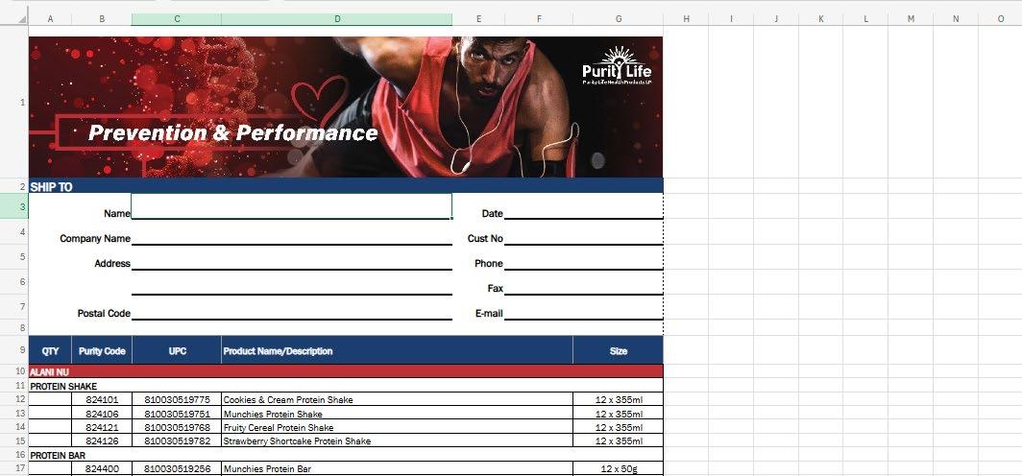Select column B header
1022x476 pixels.
point(102,19)
